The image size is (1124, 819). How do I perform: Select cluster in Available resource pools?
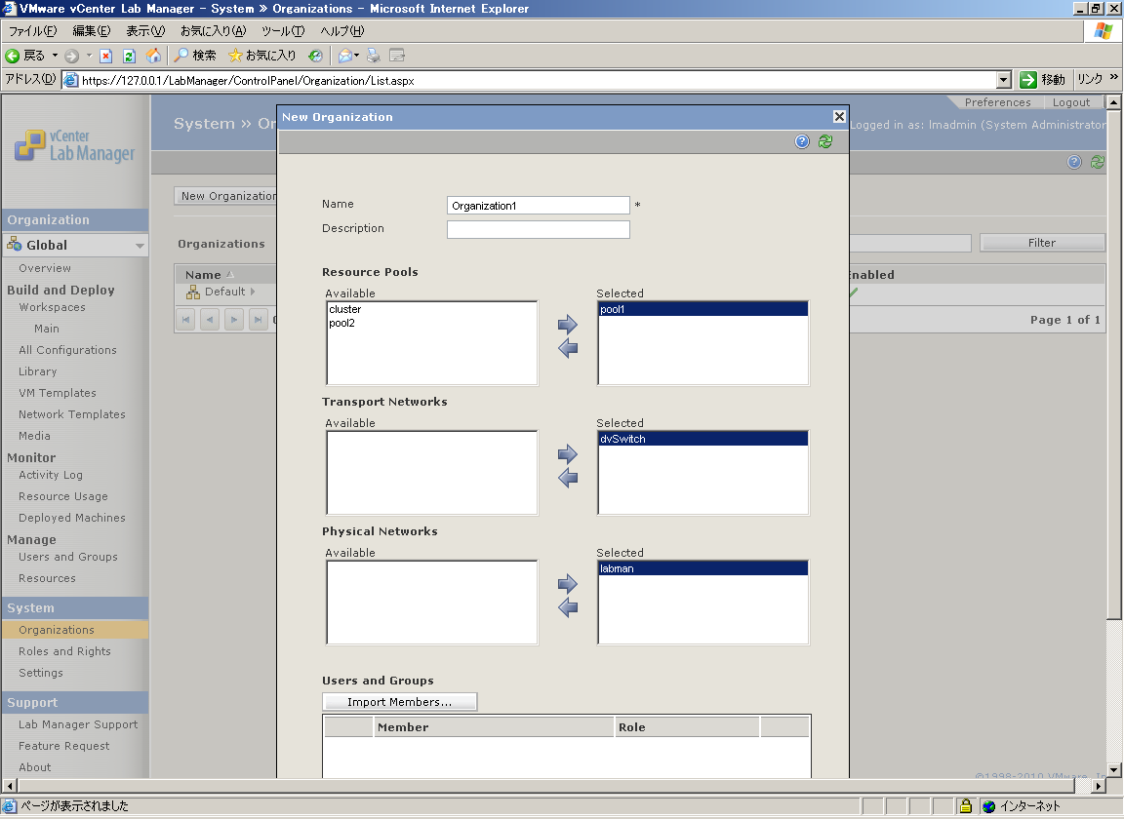pos(431,309)
